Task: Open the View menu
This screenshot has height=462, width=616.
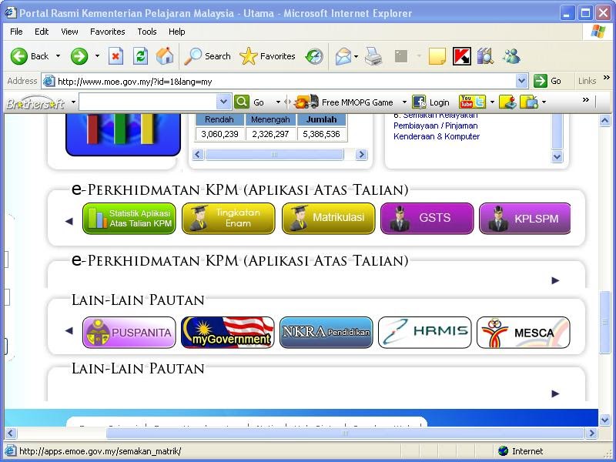Action: coord(69,32)
